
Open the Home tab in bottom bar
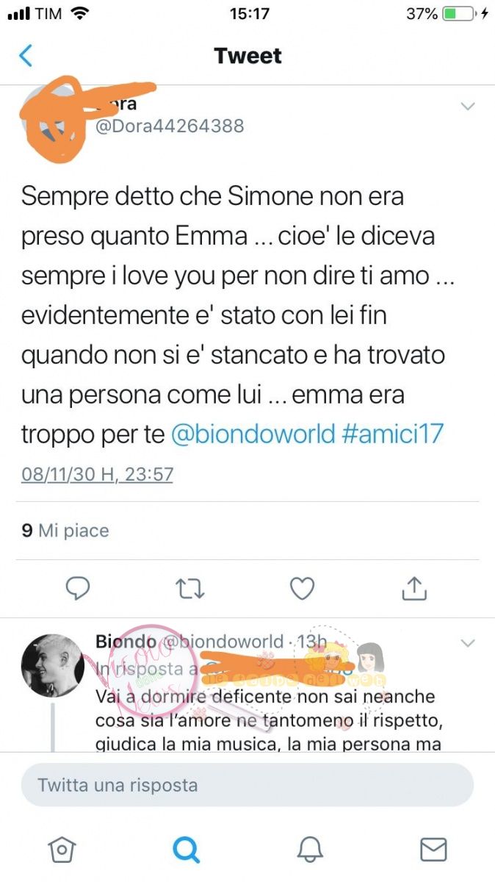click(62, 849)
